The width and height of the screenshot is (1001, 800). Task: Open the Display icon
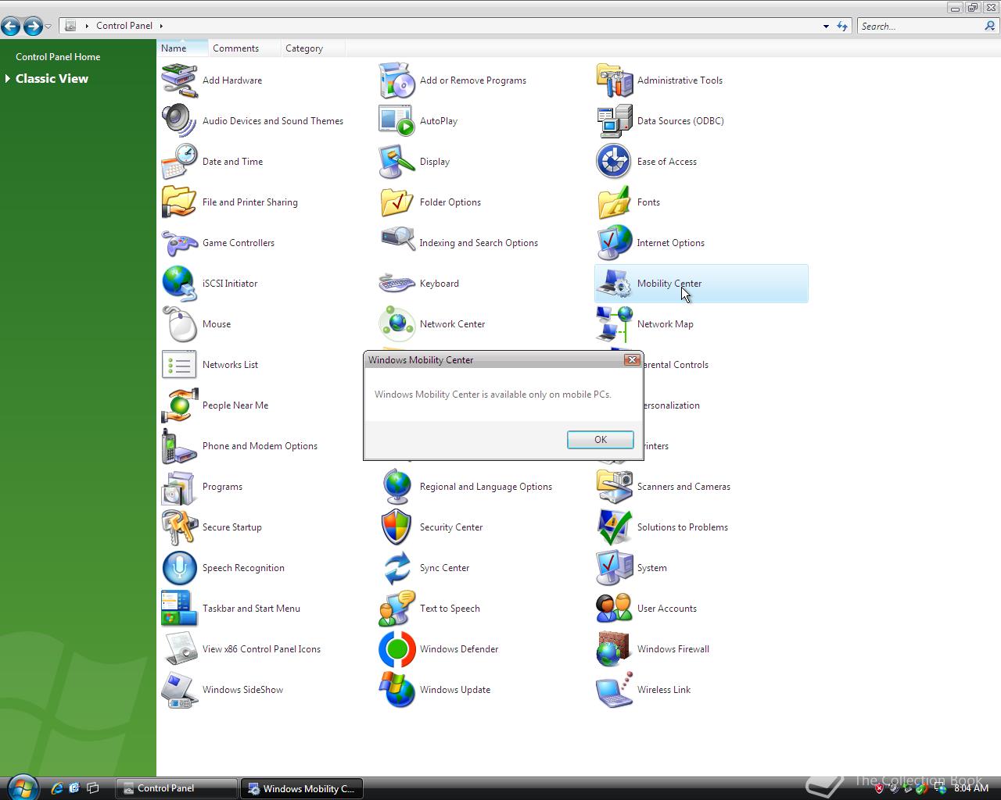396,162
